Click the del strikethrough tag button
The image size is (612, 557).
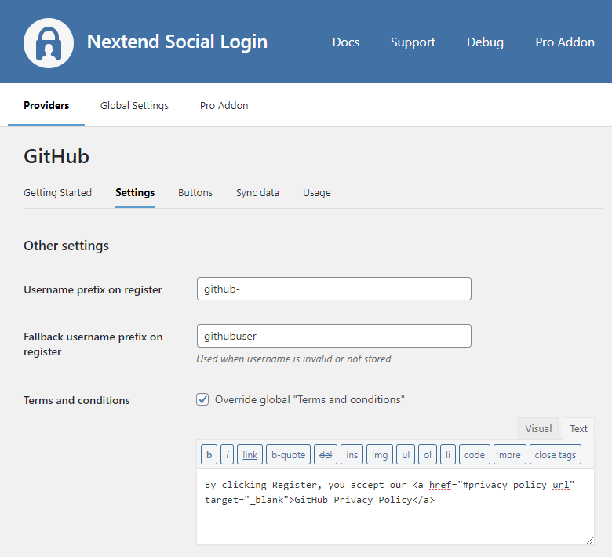[325, 454]
